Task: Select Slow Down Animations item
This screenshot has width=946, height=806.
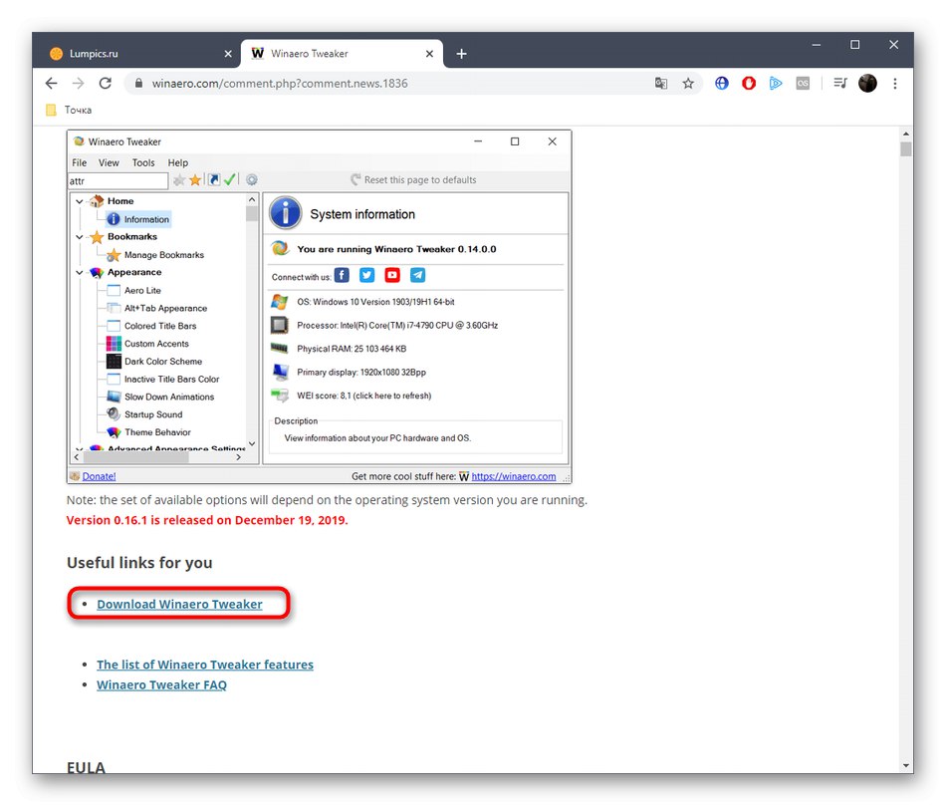Action: [160, 397]
